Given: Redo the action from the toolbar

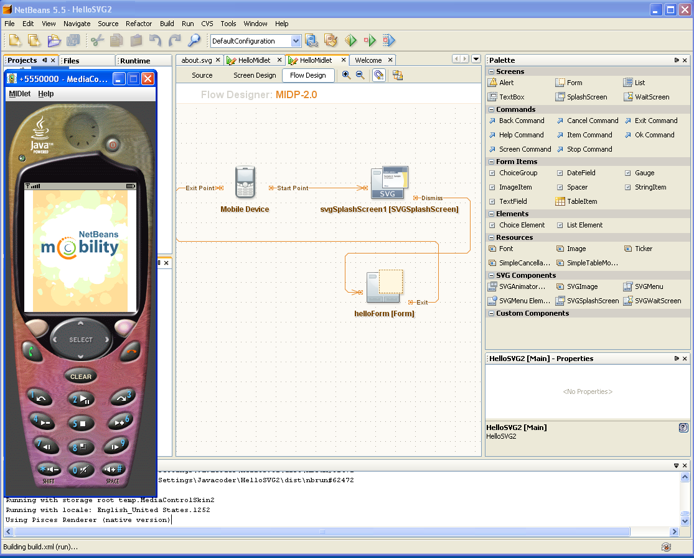Looking at the screenshot, I should (175, 40).
